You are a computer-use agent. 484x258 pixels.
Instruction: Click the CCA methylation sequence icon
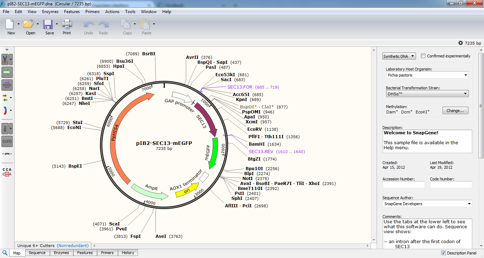(7, 172)
